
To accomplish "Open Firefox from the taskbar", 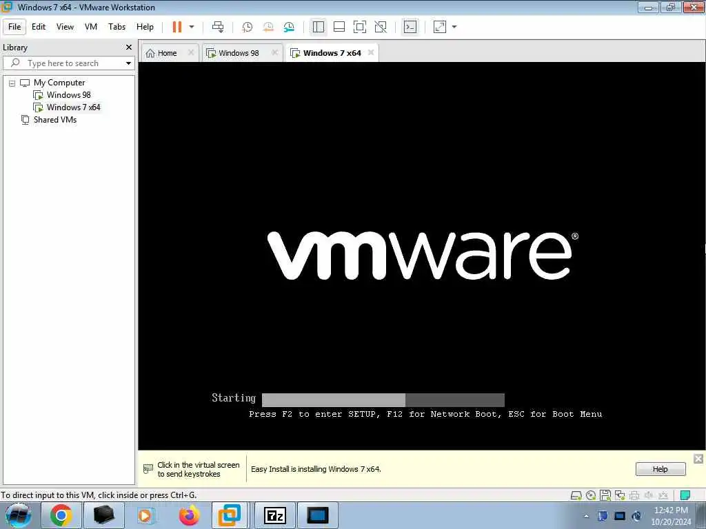I will pos(189,515).
